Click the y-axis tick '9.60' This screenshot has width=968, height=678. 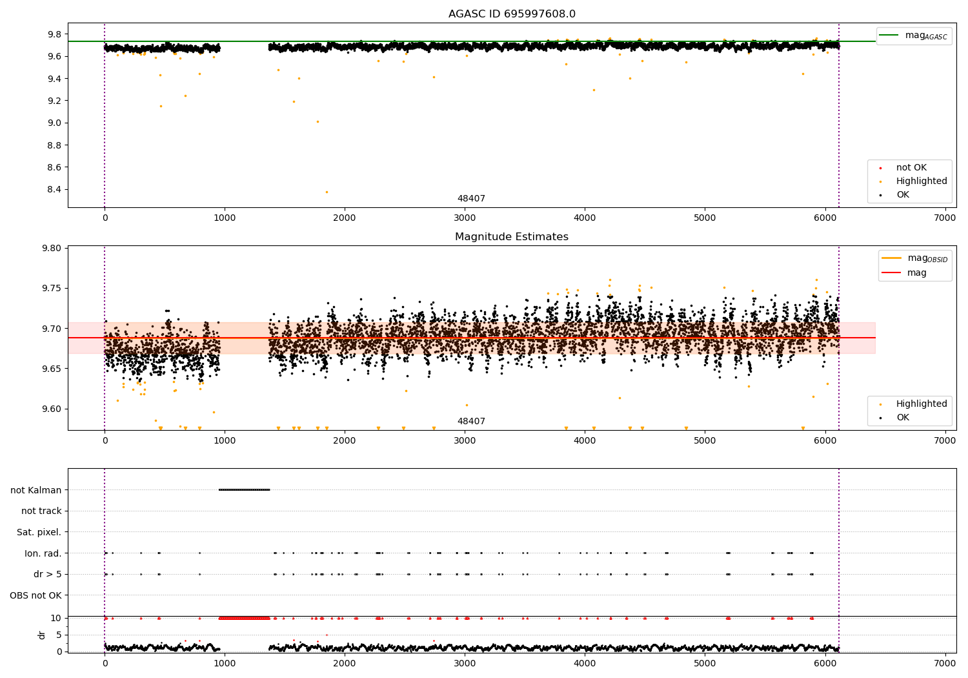(x=52, y=409)
